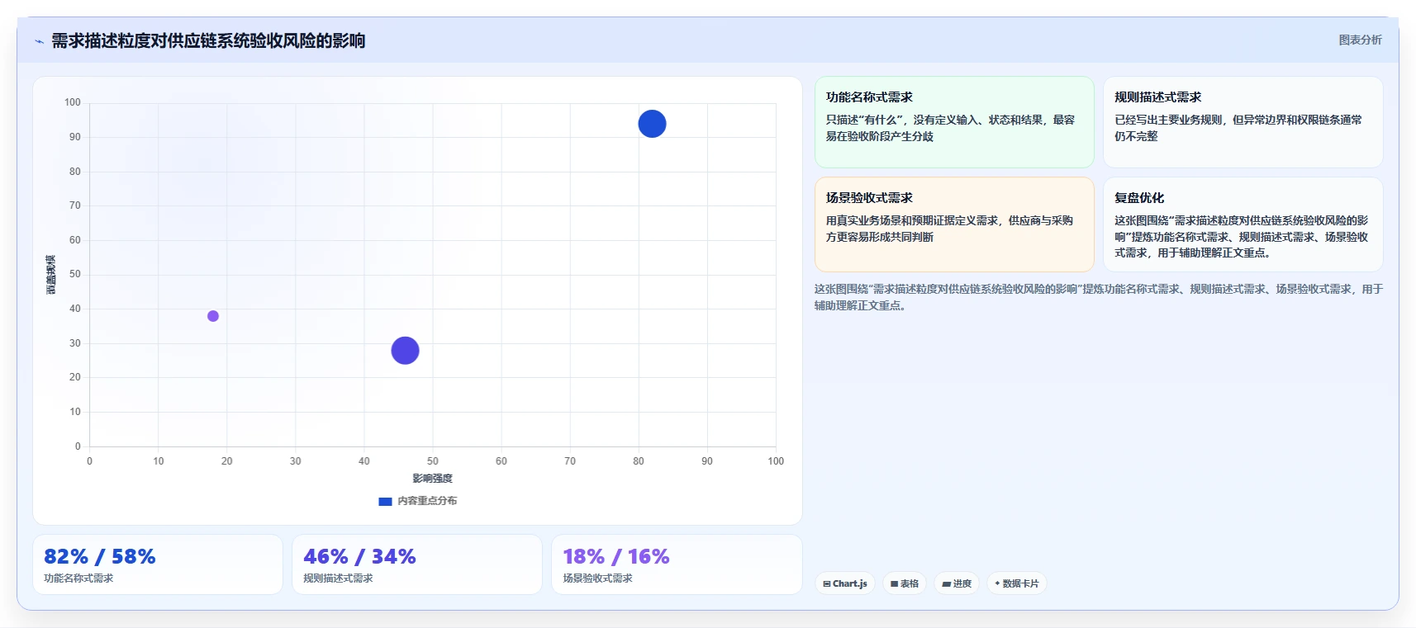The height and width of the screenshot is (628, 1416).
Task: Click the 82% / 58% stat value
Action: coord(100,556)
